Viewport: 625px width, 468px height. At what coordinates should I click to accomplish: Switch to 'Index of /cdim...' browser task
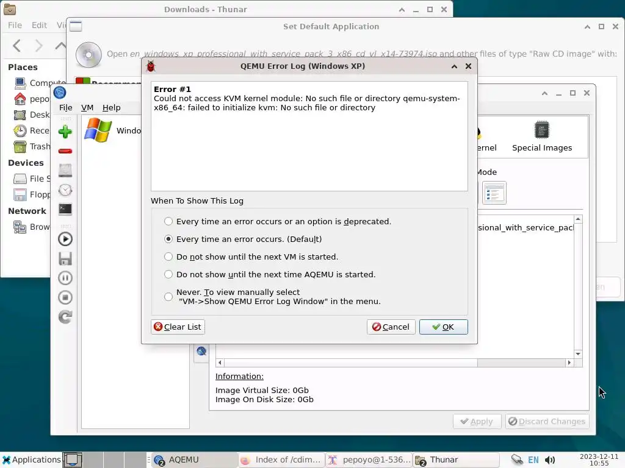click(x=281, y=459)
